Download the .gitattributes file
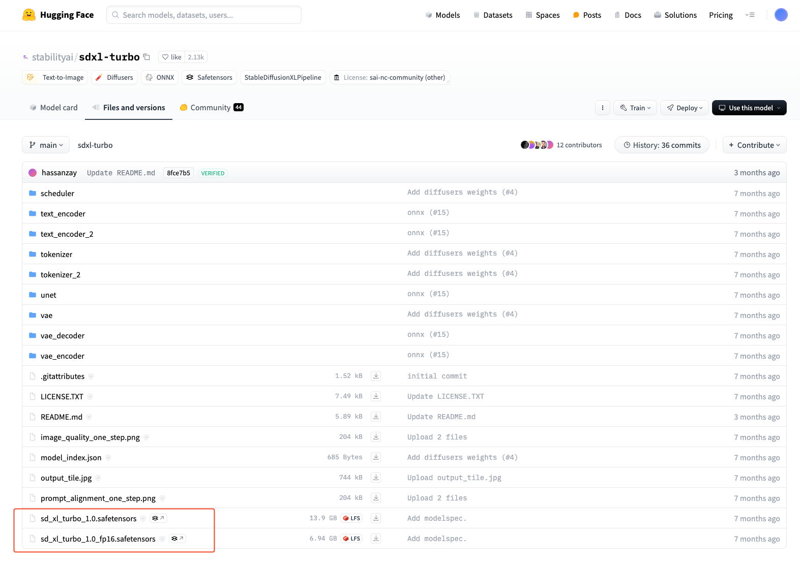The height and width of the screenshot is (568, 800). (376, 376)
